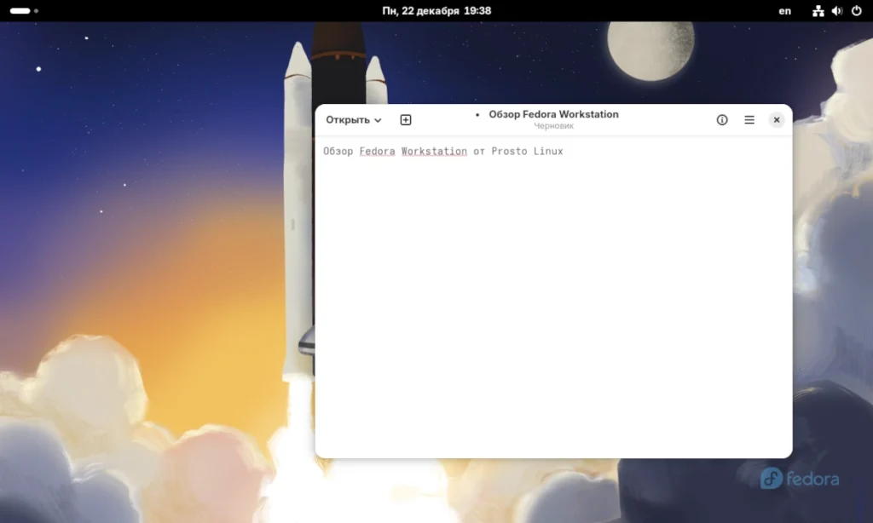This screenshot has width=873, height=523.
Task: Click the underlined word Workstation in text
Action: pyautogui.click(x=434, y=152)
